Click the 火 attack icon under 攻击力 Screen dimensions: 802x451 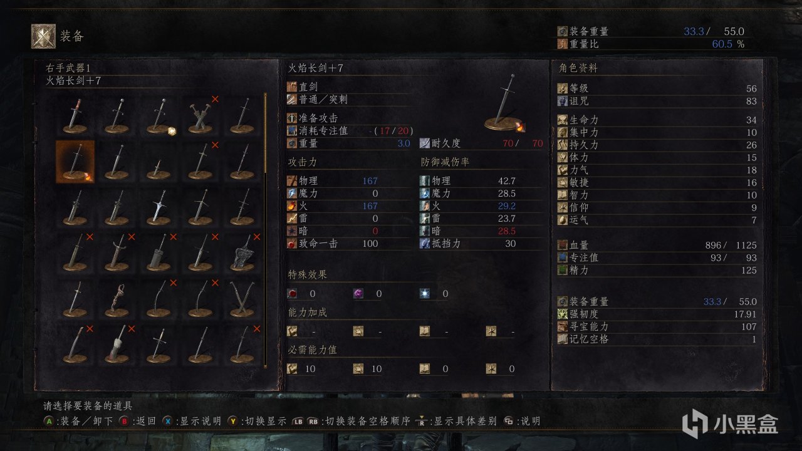point(291,205)
